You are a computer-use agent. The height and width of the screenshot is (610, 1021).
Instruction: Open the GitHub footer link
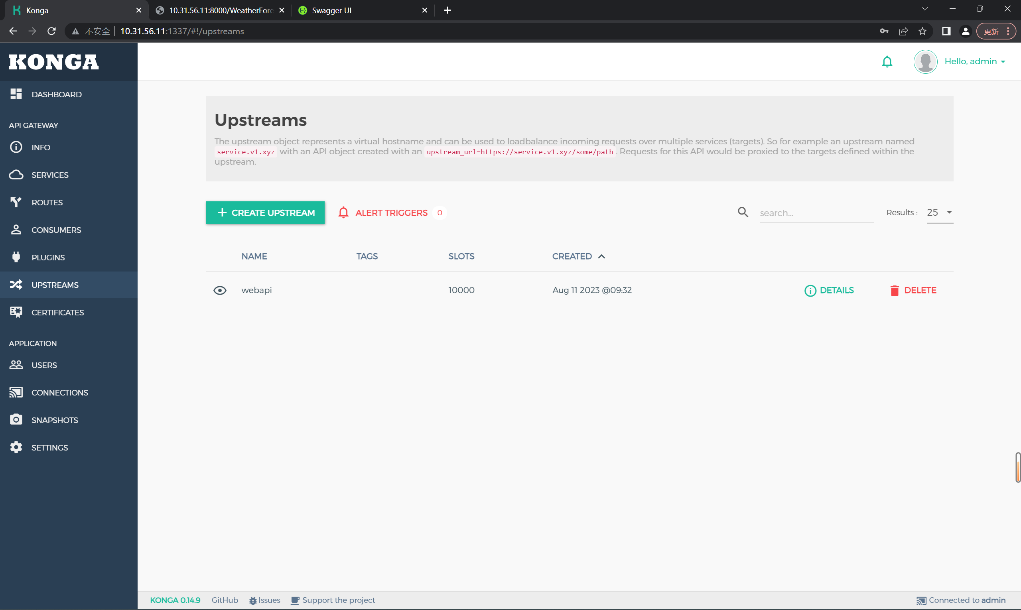point(225,600)
